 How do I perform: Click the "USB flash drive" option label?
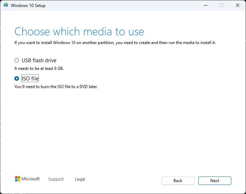point(39,60)
